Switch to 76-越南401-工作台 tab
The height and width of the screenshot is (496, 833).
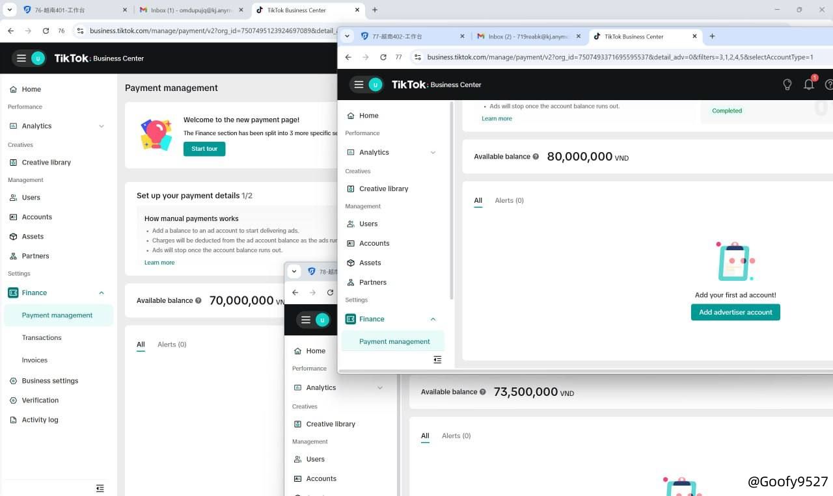[x=74, y=10]
